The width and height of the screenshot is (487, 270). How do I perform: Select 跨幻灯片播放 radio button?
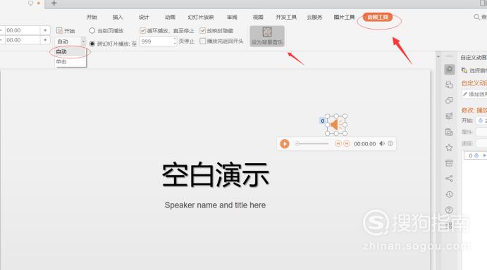coord(92,44)
